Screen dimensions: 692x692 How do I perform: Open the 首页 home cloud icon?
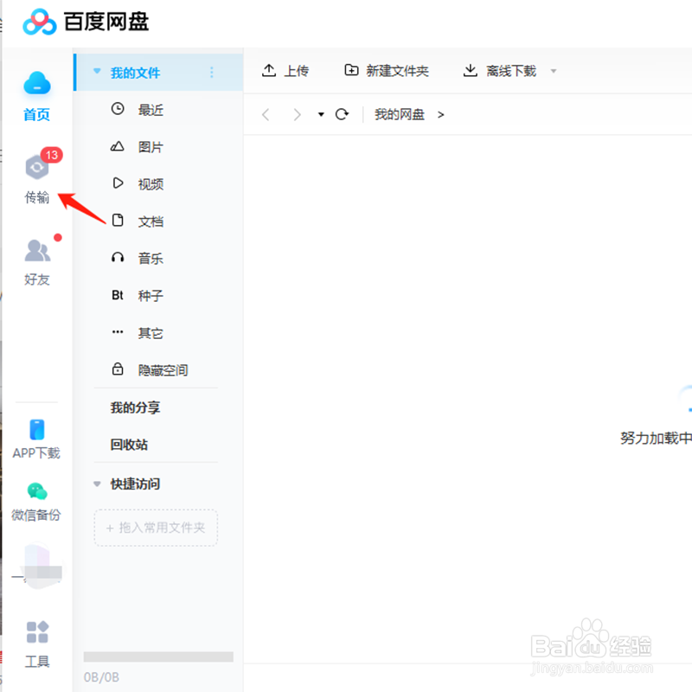[x=37, y=83]
